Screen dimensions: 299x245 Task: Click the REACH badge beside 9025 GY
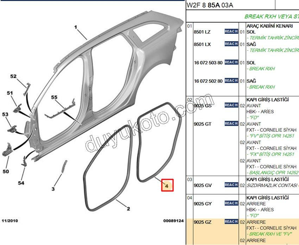(231, 203)
